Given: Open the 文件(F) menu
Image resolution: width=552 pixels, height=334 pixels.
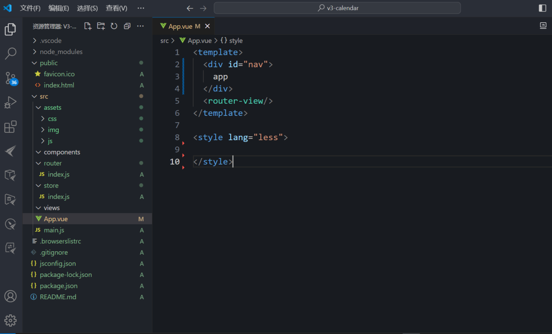Looking at the screenshot, I should pyautogui.click(x=30, y=8).
